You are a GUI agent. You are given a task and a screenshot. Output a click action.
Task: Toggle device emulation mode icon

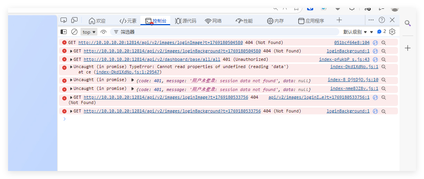coord(74,20)
